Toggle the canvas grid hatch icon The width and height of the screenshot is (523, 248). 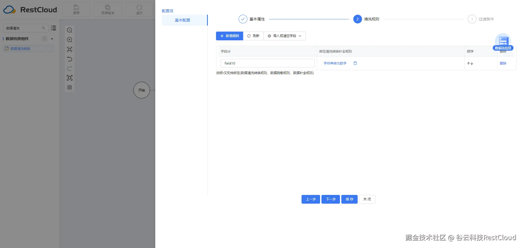[x=70, y=87]
